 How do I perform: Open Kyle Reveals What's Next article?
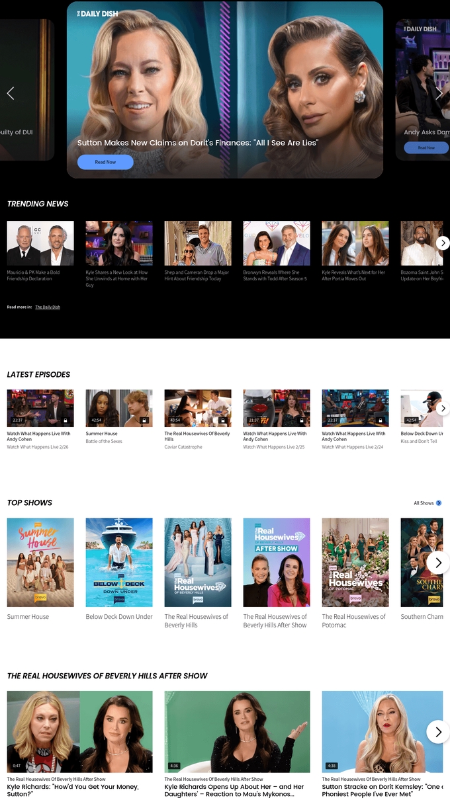pyautogui.click(x=355, y=251)
